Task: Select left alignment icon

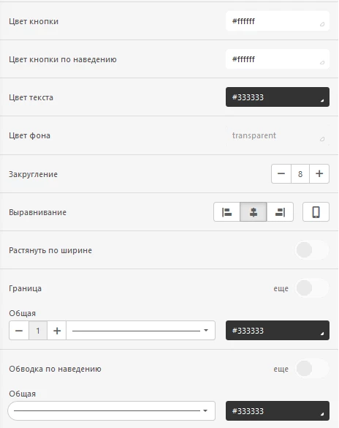Action: coord(226,212)
